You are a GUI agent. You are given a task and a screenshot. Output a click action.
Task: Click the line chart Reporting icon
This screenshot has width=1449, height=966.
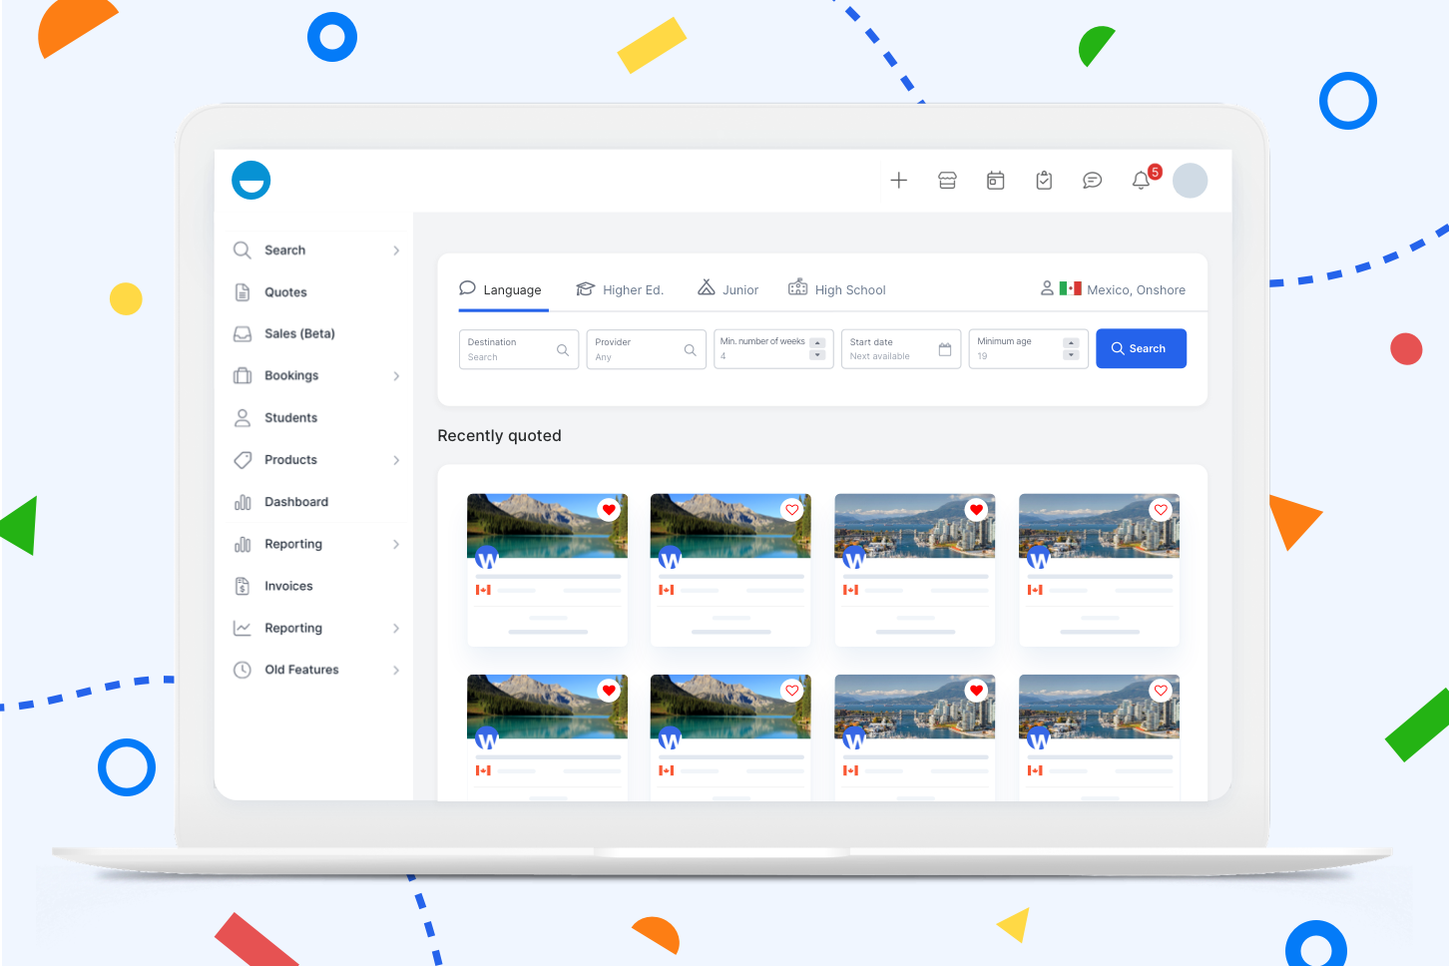242,628
